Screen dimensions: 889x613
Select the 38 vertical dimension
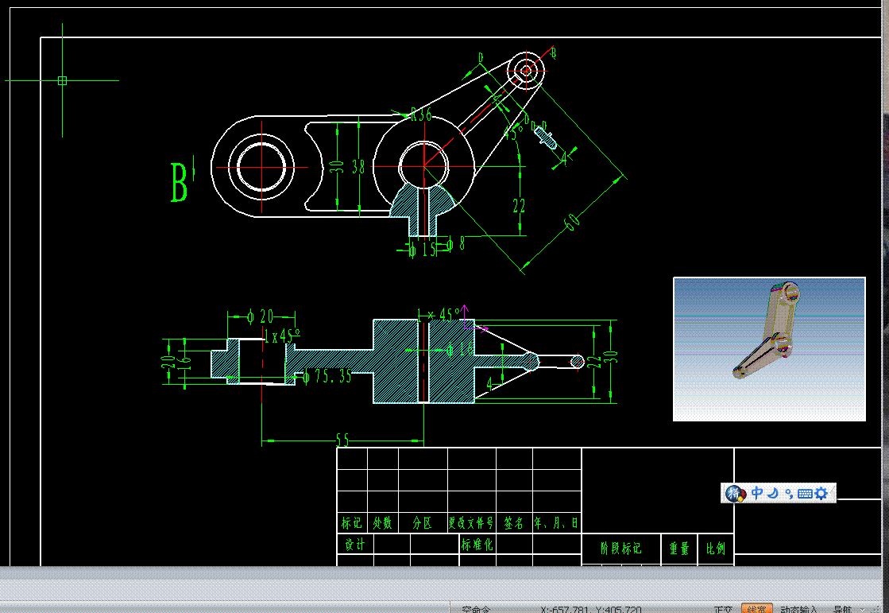358,166
